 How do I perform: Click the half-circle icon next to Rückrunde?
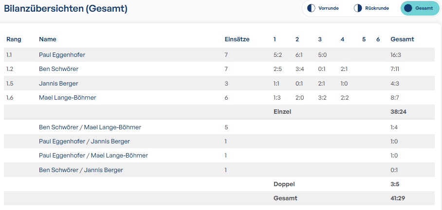(x=358, y=8)
